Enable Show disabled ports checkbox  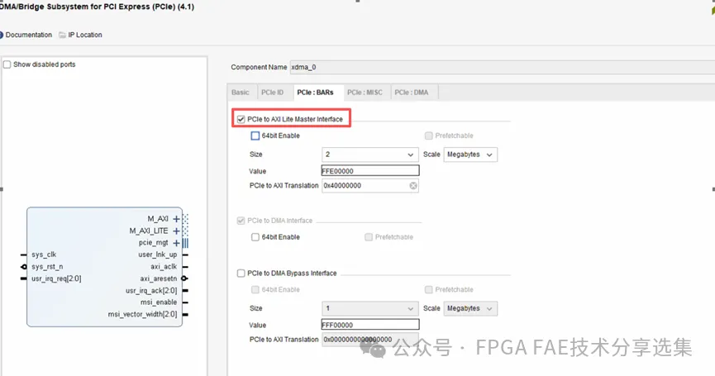pyautogui.click(x=7, y=64)
